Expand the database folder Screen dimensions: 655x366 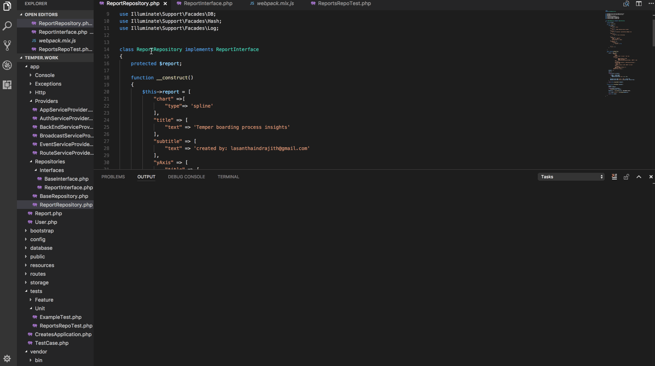[55, 248]
